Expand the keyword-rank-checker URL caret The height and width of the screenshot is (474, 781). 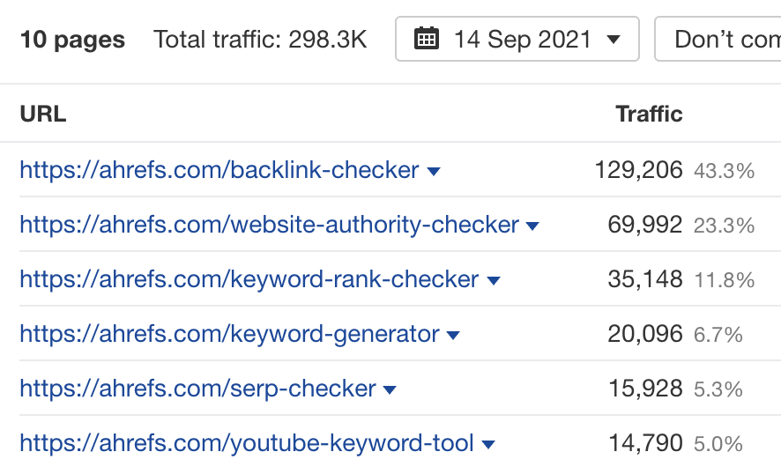click(494, 281)
